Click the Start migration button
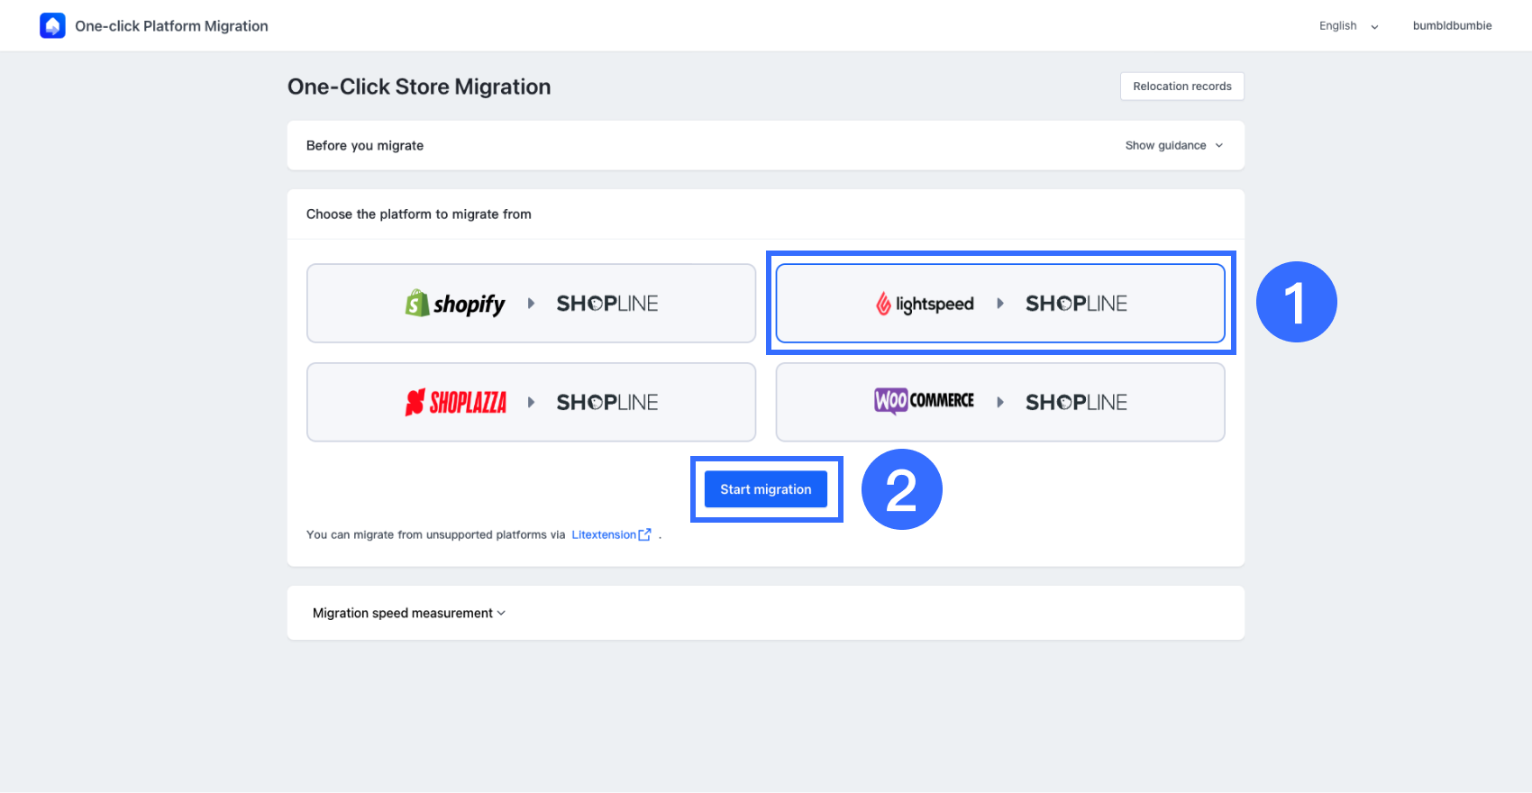1532x793 pixels. pyautogui.click(x=765, y=489)
